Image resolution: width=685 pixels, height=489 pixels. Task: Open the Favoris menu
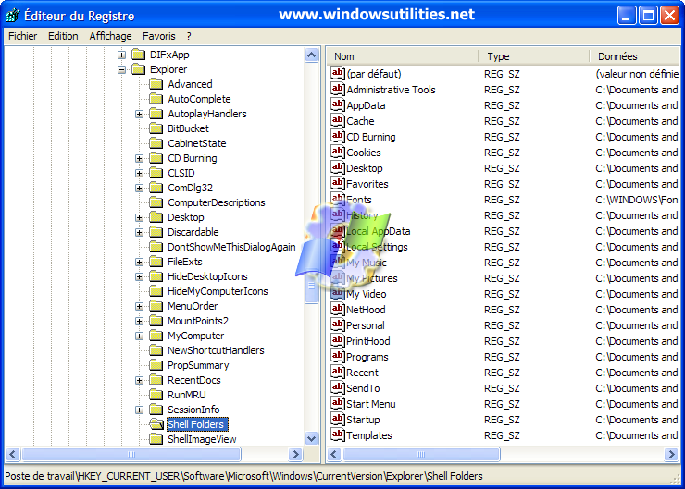tap(159, 36)
